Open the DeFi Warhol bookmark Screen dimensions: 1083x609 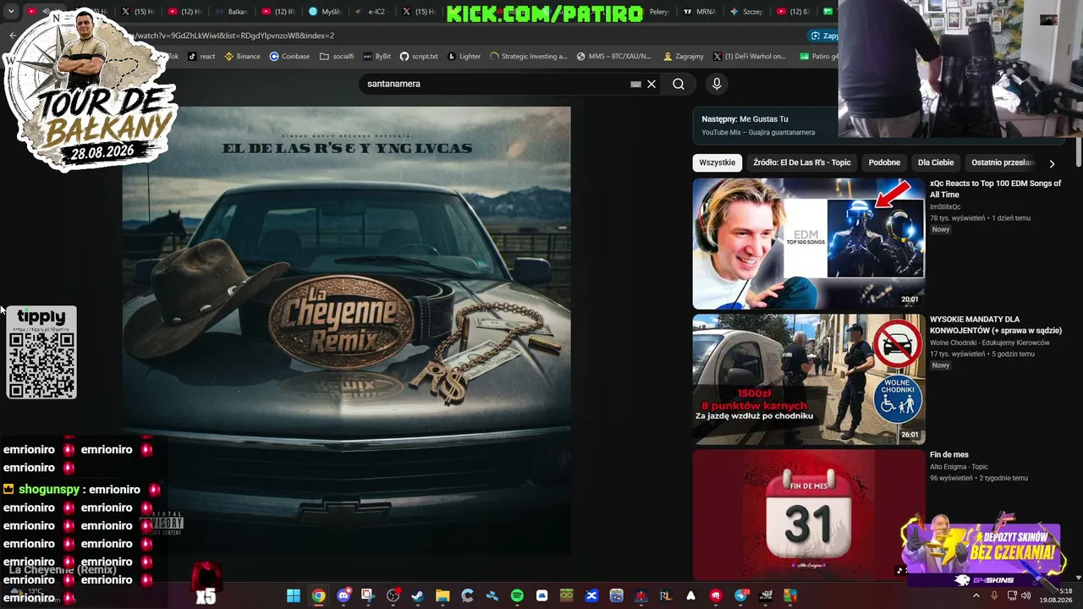[750, 57]
